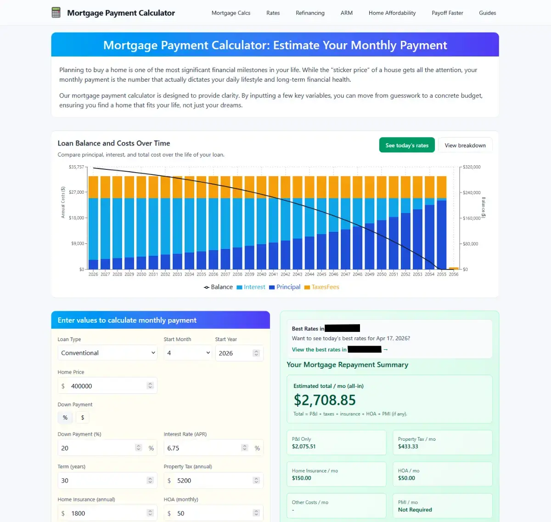Click inside the Property Tax (annual) field
This screenshot has height=522, width=551.
coord(207,480)
